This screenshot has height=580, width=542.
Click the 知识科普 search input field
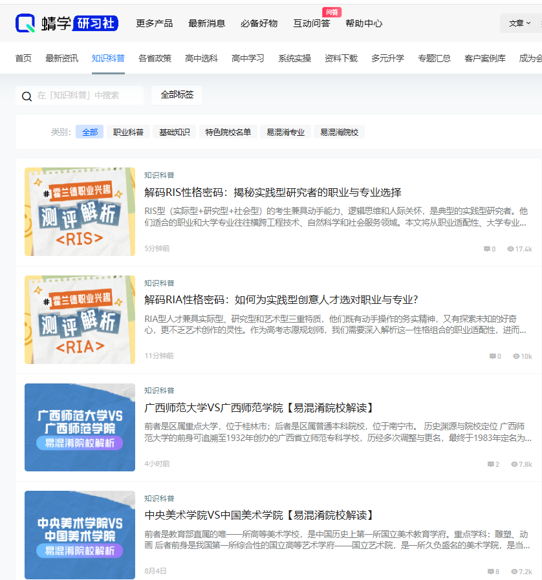point(80,96)
